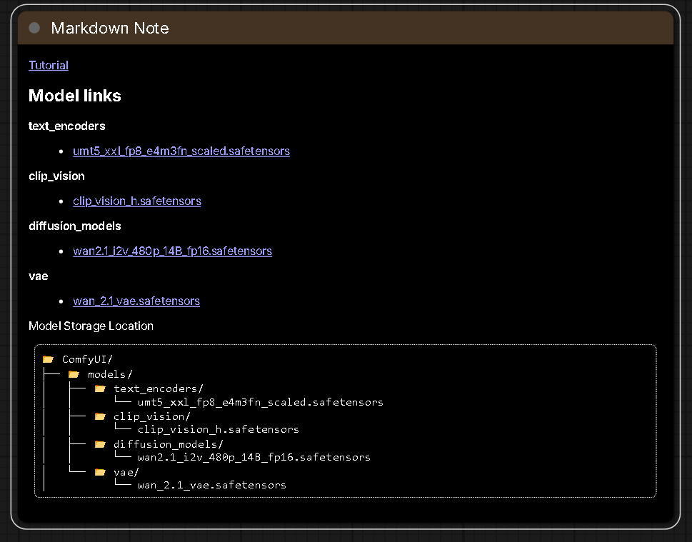Click the diffusion_models/ folder icon in tree
The width and height of the screenshot is (692, 542).
pos(100,444)
